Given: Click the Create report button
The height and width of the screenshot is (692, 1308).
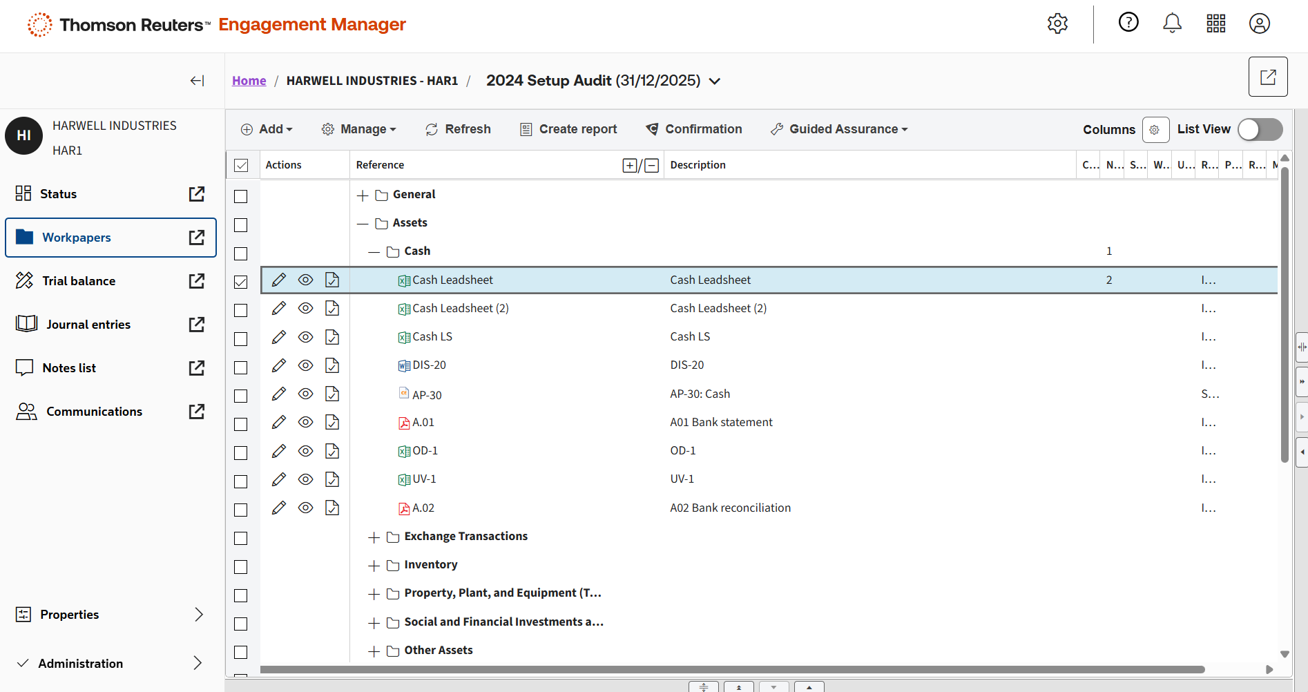Looking at the screenshot, I should tap(568, 129).
